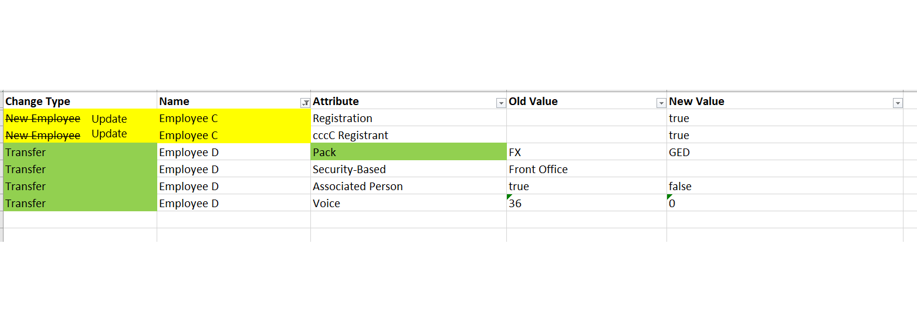Select the Change Type header cell
Viewport: 917px width, 331px height.
point(80,102)
